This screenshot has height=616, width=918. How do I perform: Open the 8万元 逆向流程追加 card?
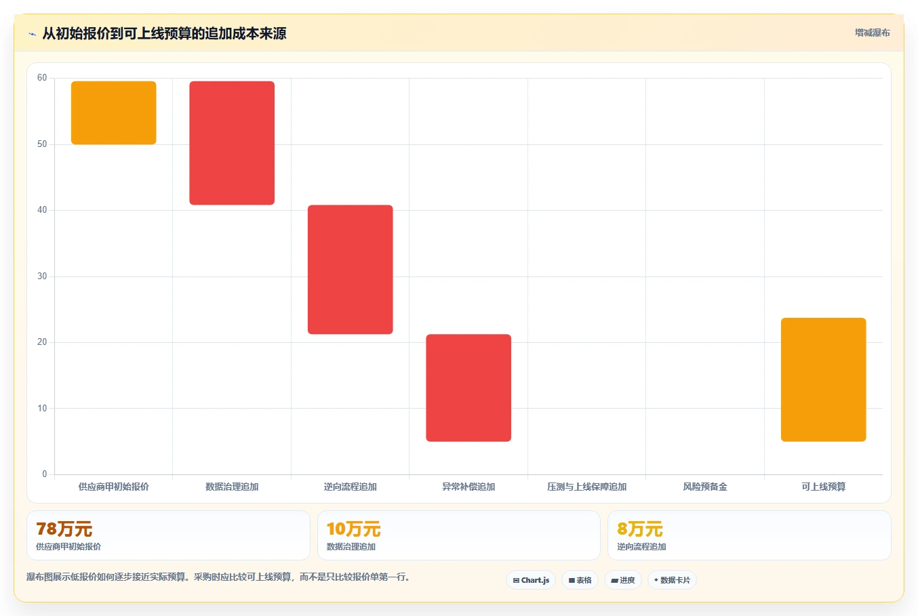coord(749,535)
